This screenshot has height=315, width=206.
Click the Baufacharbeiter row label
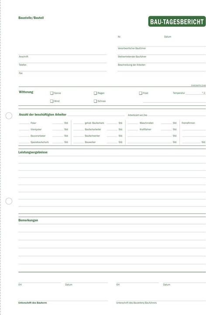point(93,129)
